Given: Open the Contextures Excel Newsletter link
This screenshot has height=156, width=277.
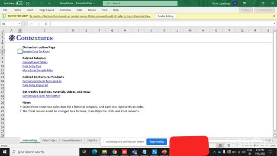Looking at the screenshot, I should (41, 96).
